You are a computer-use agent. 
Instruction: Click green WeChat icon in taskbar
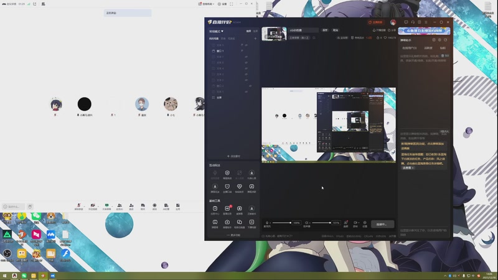[x=24, y=276]
